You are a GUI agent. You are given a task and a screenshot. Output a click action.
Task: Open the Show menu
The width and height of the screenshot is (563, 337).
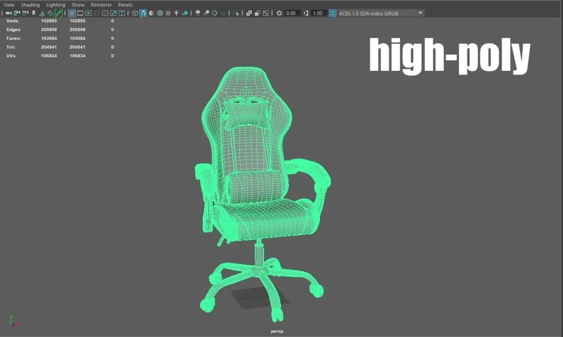coord(78,5)
